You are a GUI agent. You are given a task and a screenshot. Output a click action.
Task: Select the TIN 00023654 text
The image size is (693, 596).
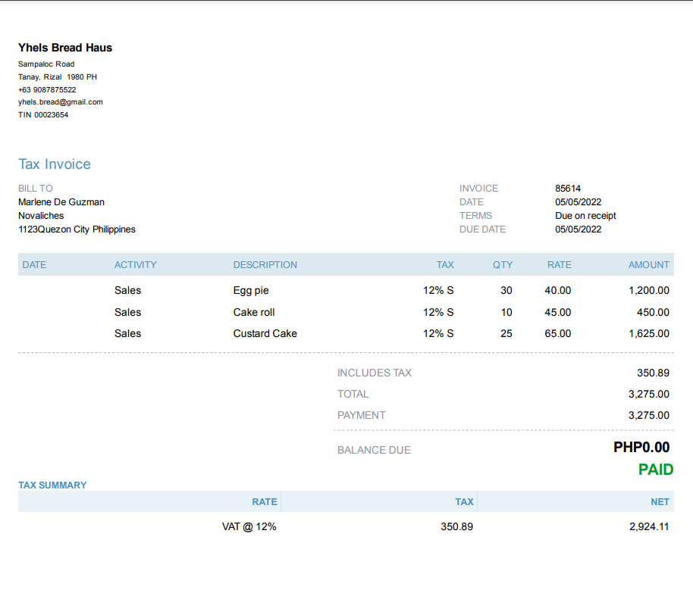click(x=43, y=115)
